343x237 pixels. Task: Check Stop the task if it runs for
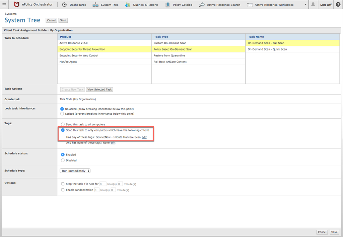point(63,184)
